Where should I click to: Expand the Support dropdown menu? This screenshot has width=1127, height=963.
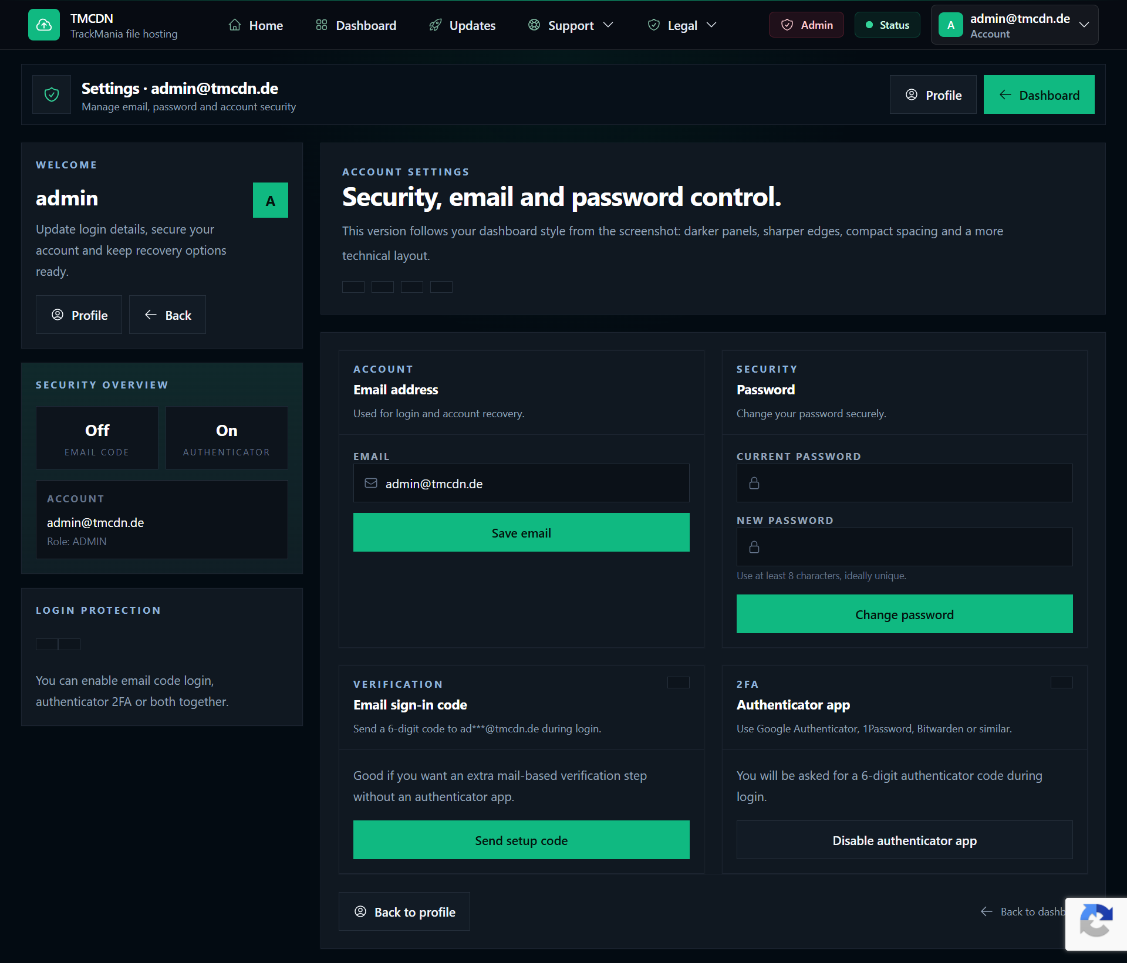point(571,25)
